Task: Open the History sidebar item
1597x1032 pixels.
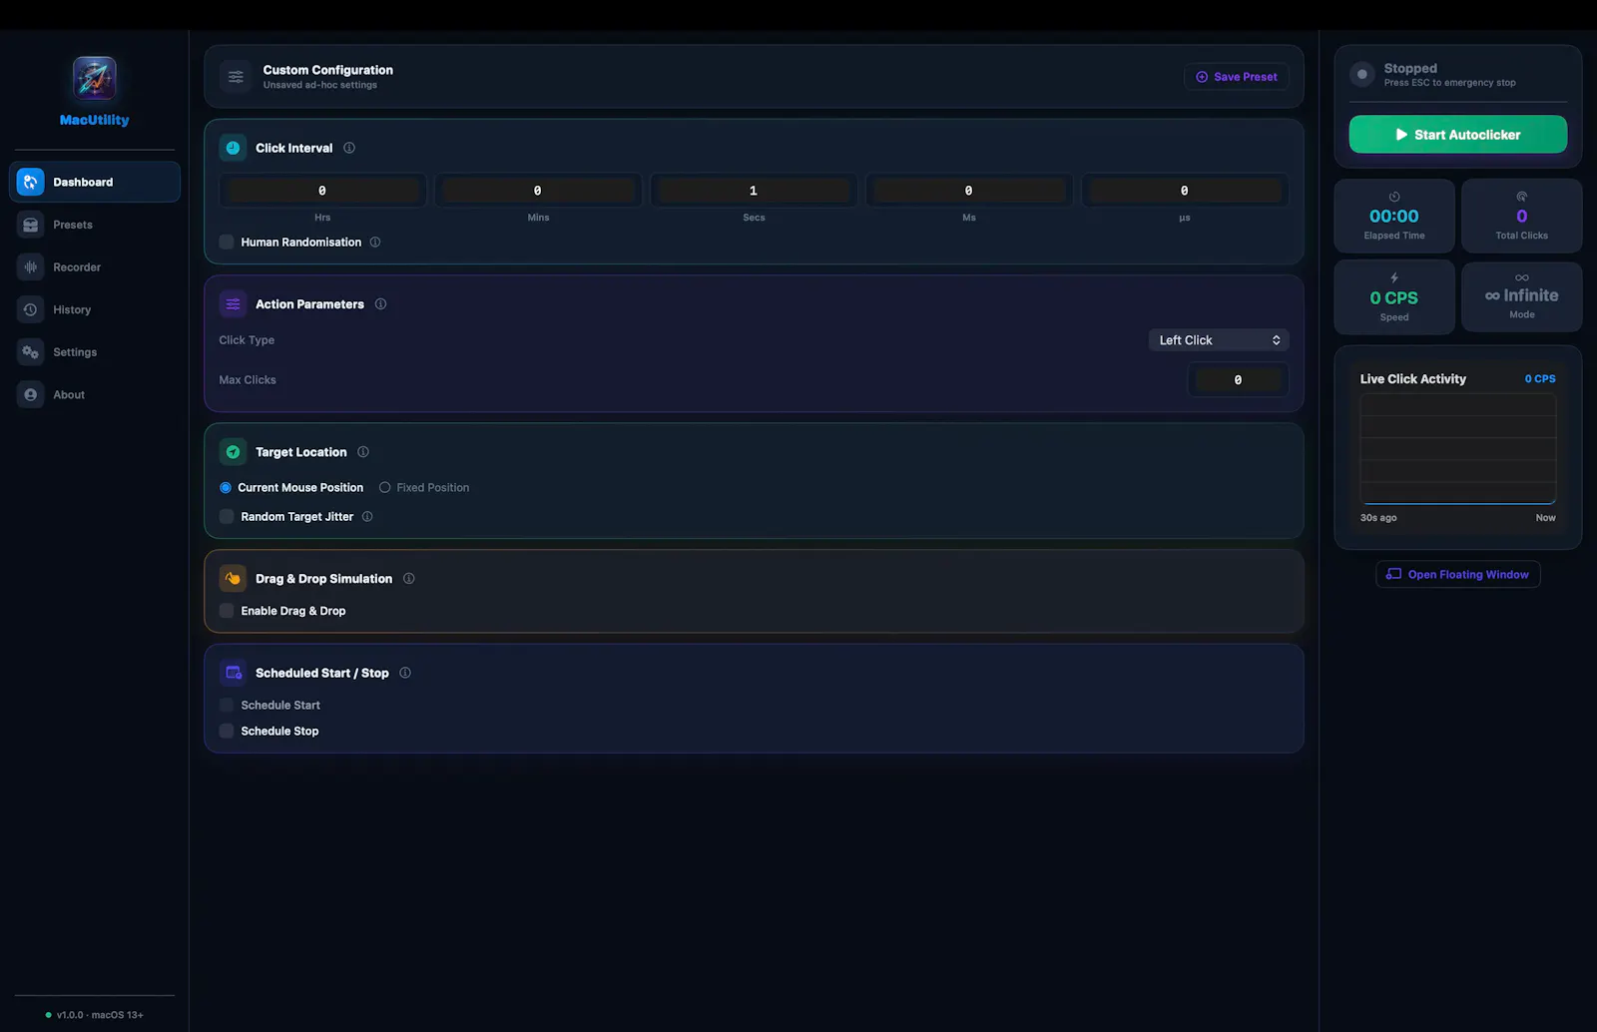Action: pyautogui.click(x=95, y=309)
